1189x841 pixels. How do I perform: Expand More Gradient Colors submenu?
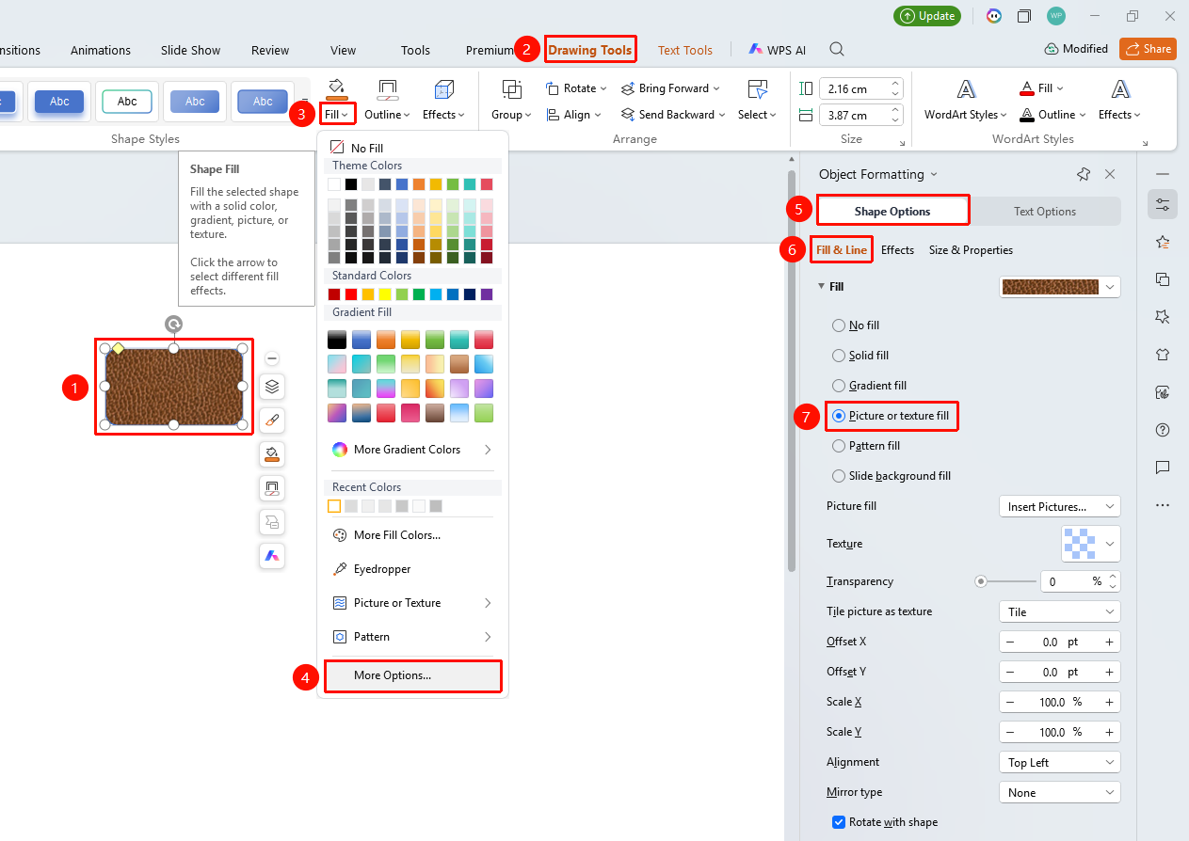click(412, 450)
